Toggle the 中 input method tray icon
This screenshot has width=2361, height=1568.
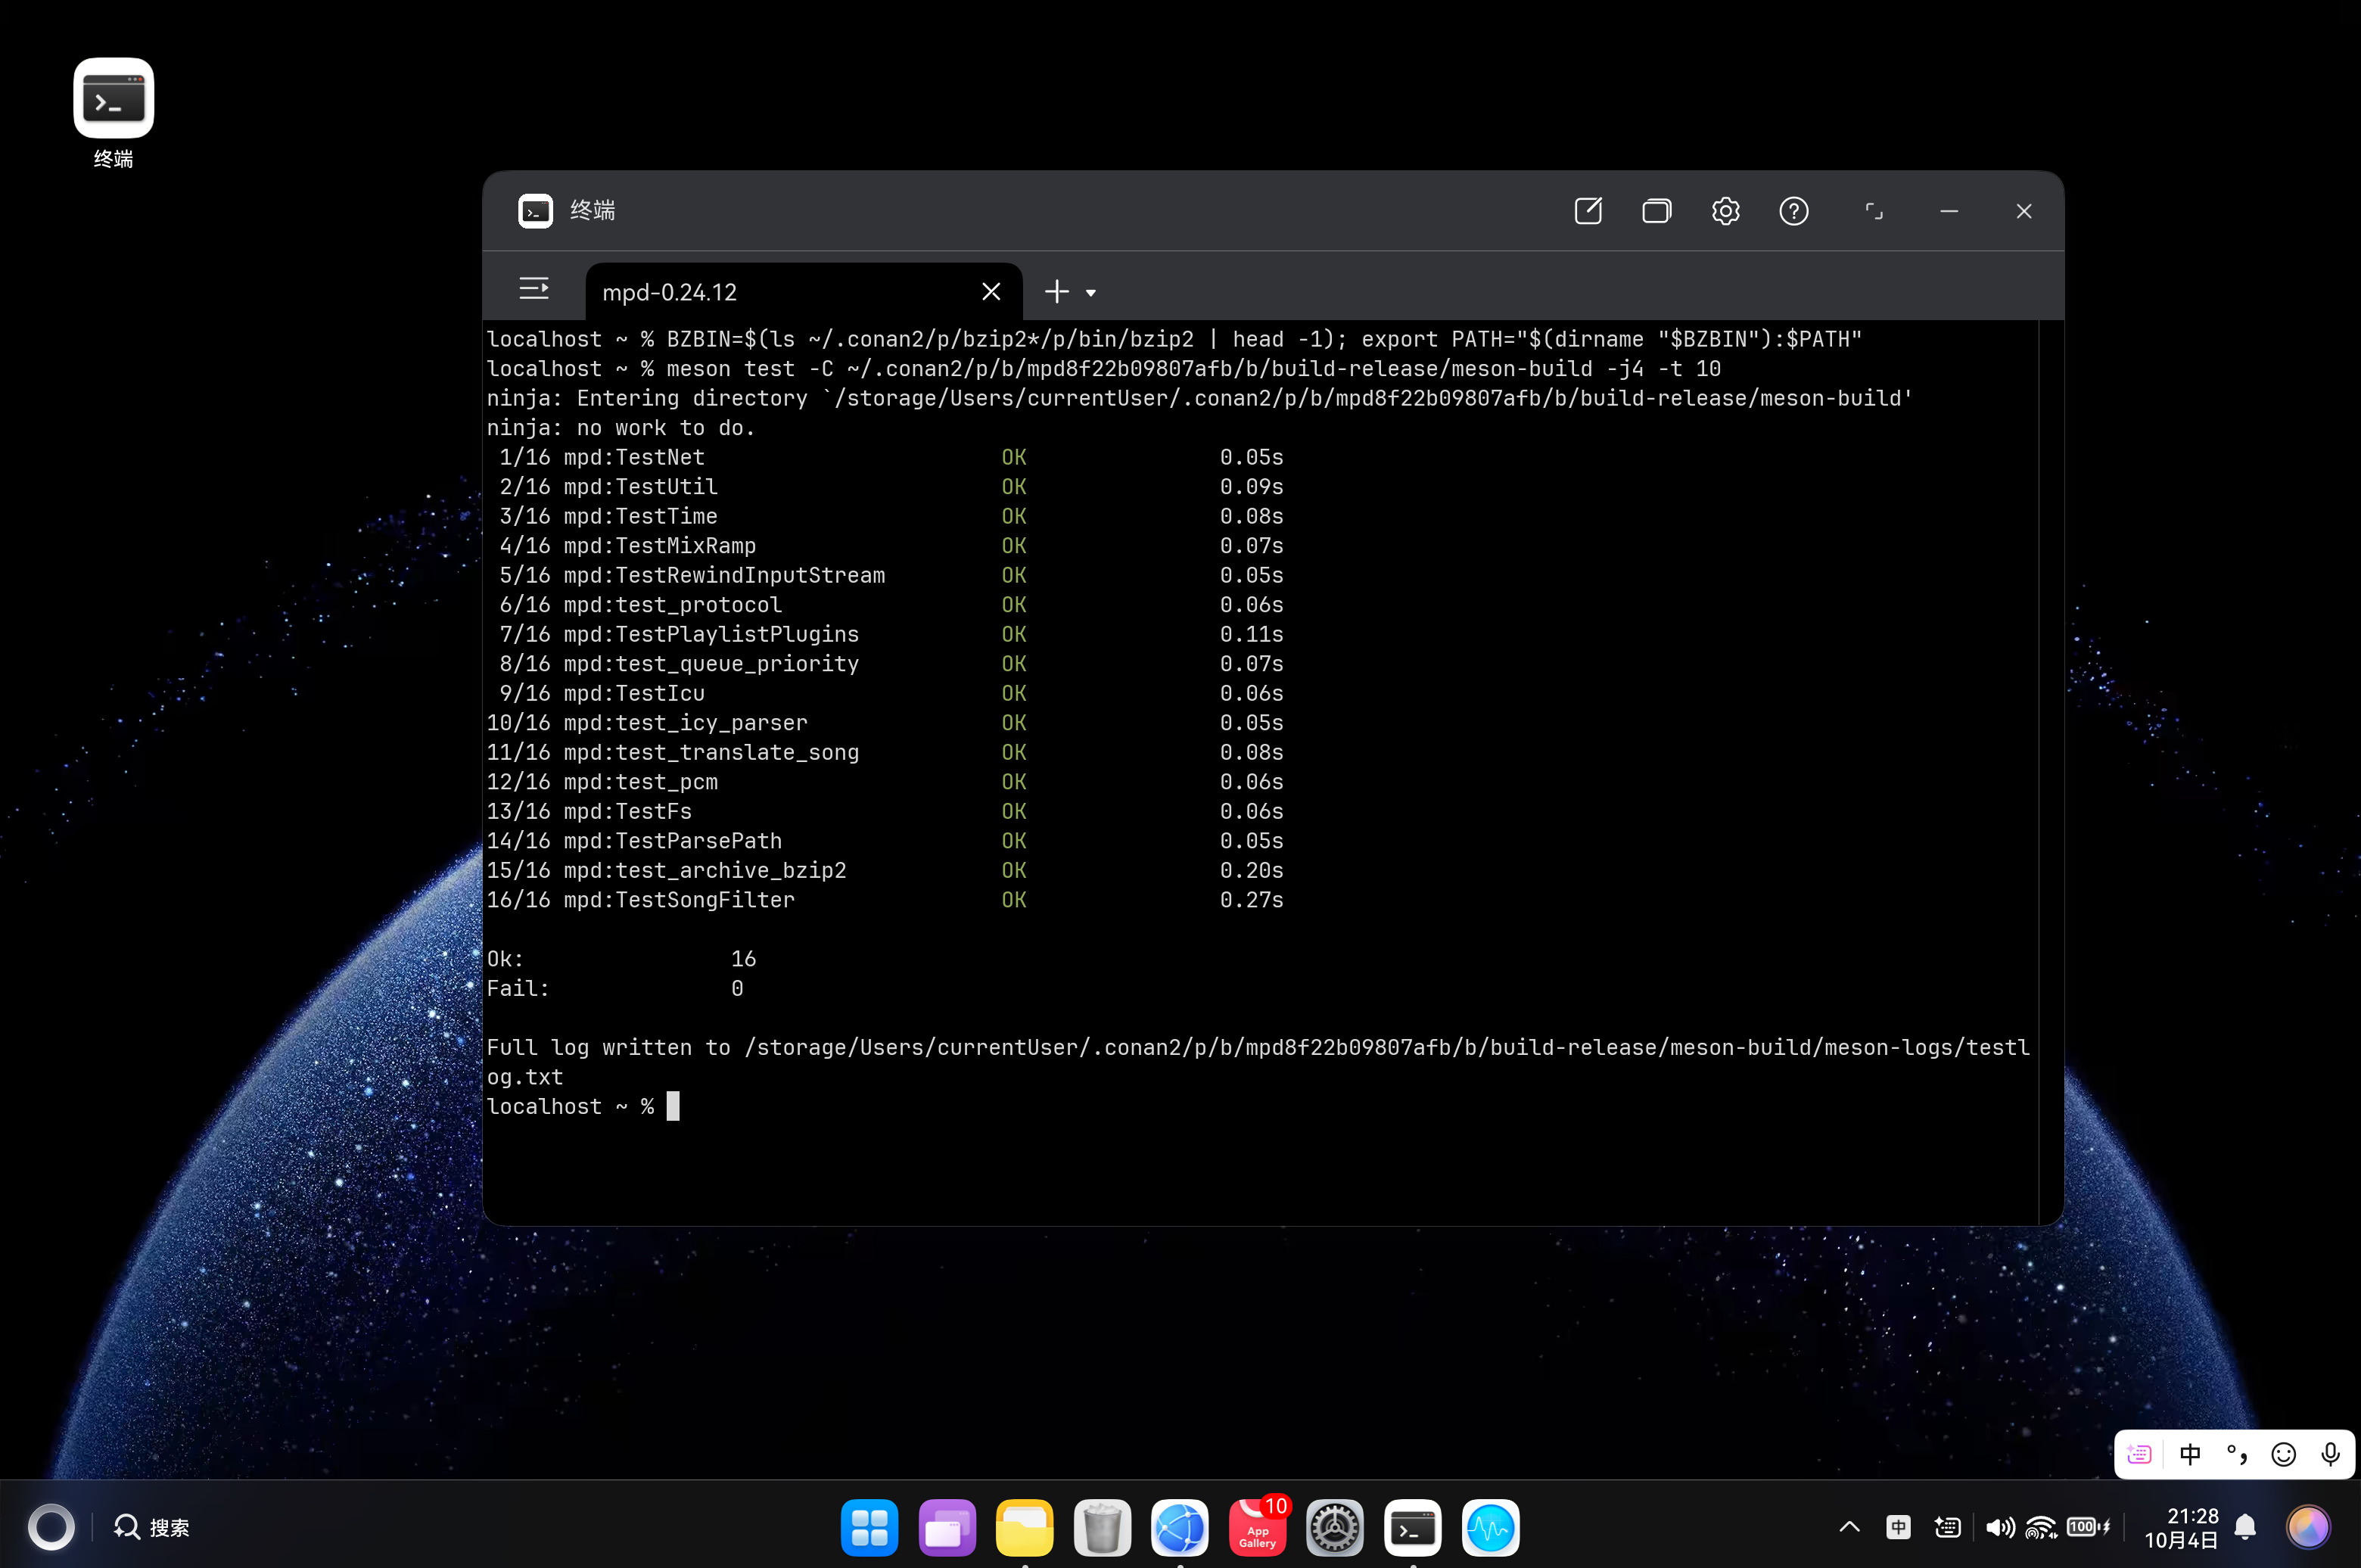pyautogui.click(x=1898, y=1526)
